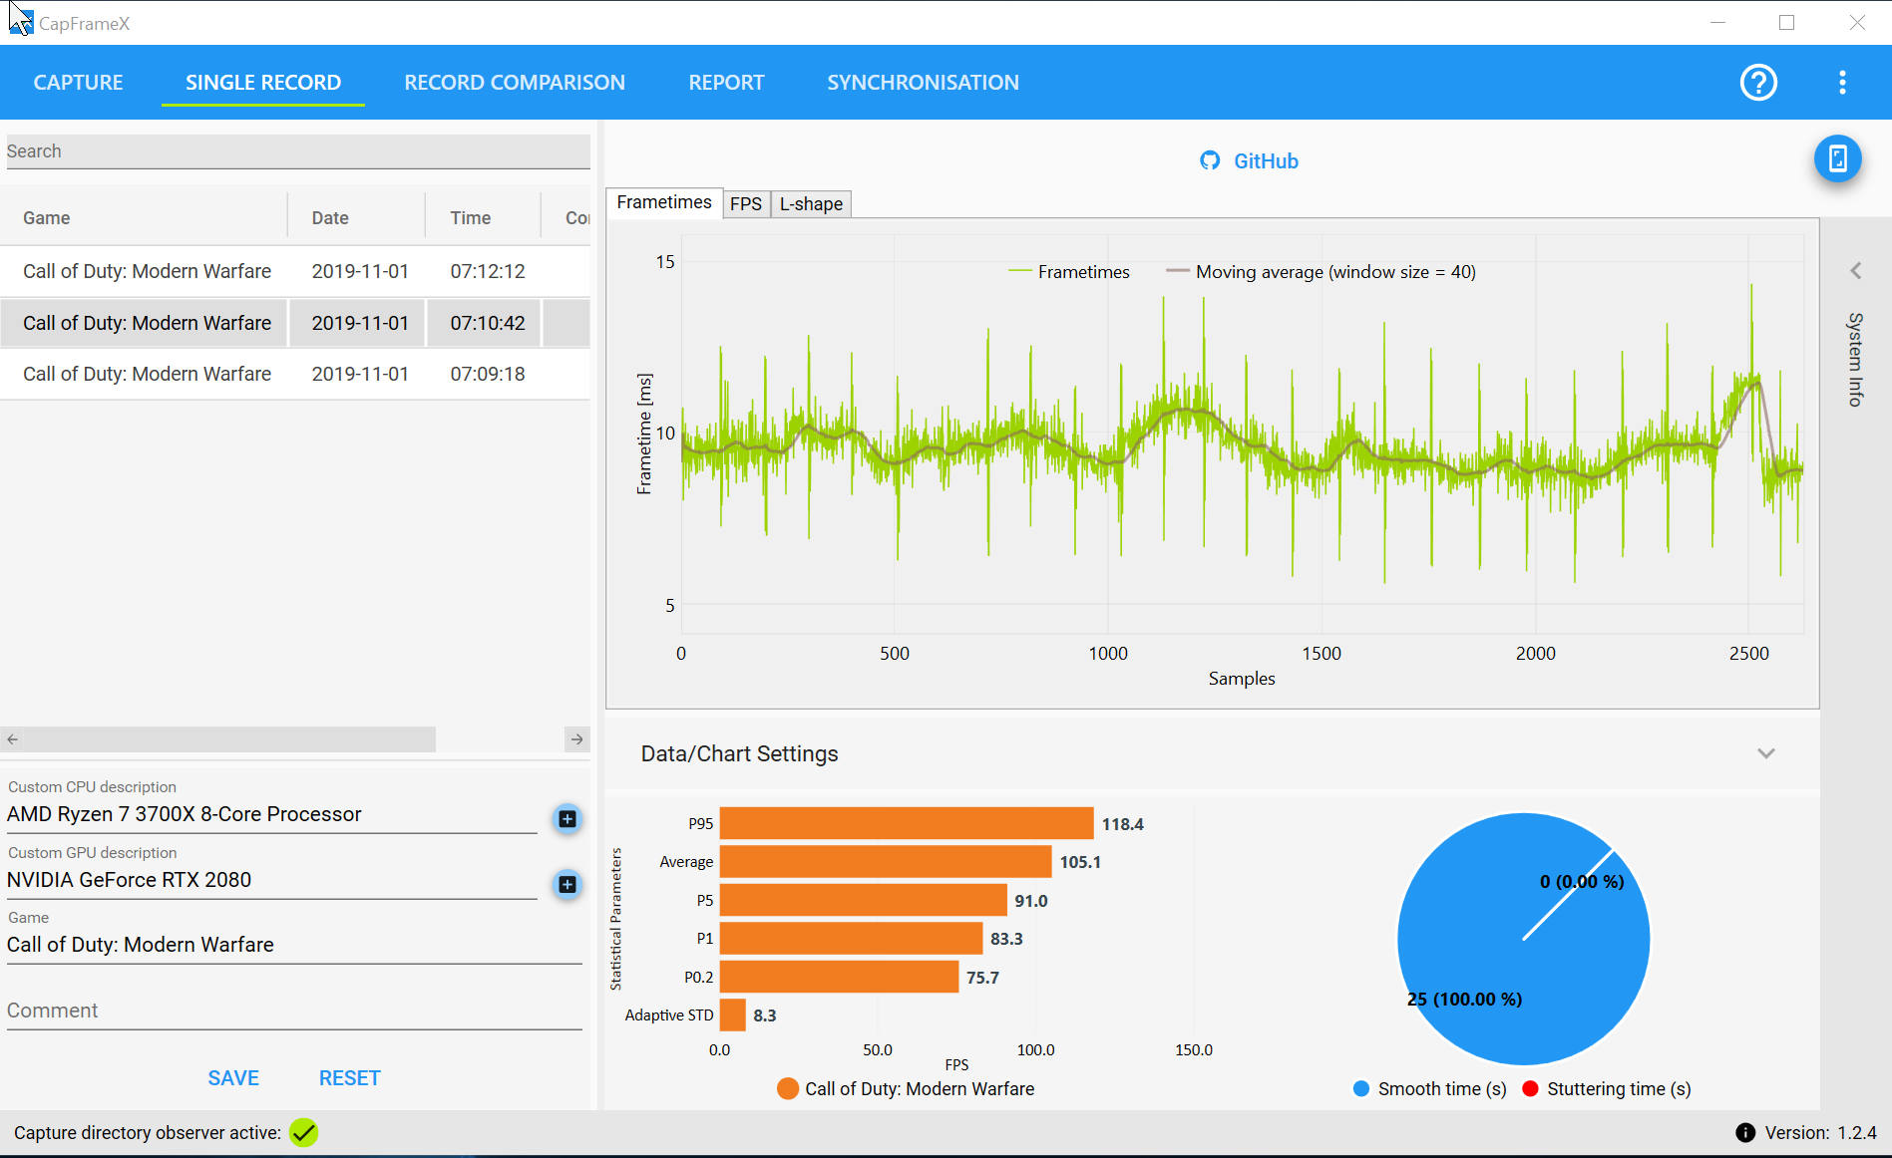
Task: Open the GitHub link
Action: coord(1266,161)
